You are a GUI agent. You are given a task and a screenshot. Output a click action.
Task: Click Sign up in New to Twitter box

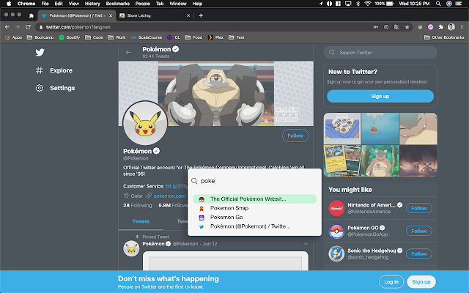pyautogui.click(x=380, y=96)
